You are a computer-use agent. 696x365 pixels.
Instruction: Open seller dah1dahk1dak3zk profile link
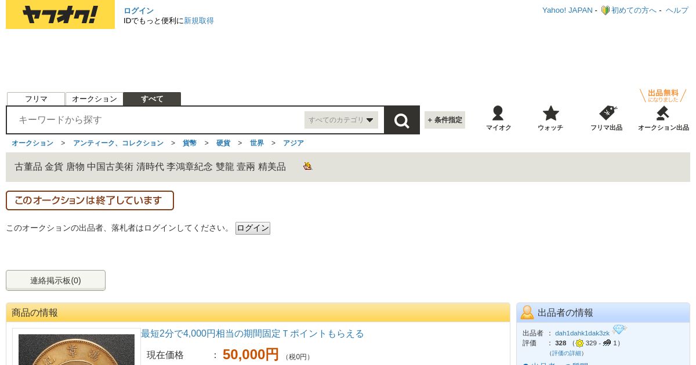(x=582, y=333)
